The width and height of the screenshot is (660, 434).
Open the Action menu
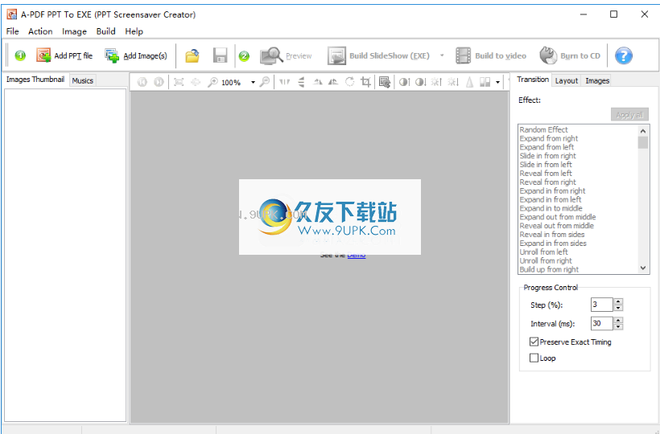40,31
